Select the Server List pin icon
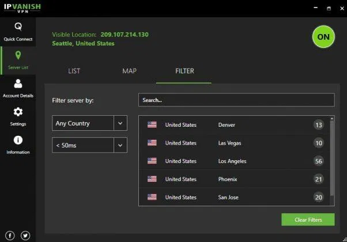The width and height of the screenshot is (347, 242). click(18, 59)
